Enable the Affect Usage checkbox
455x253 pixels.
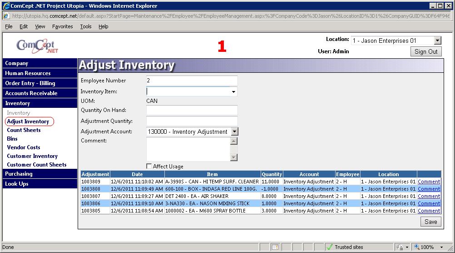(x=149, y=167)
